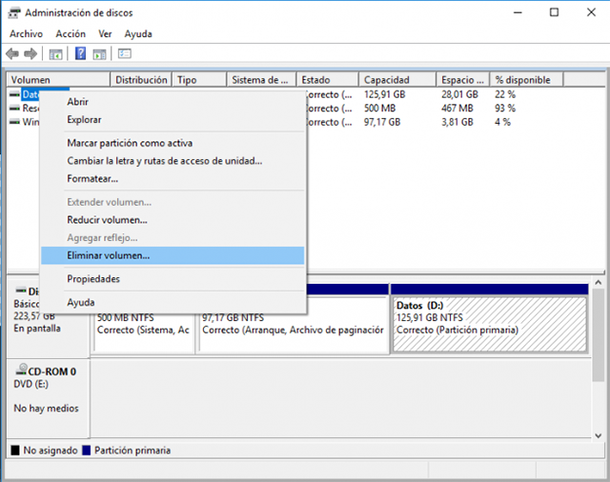Sort by the Distribución column header
This screenshot has width=610, height=482.
click(141, 80)
